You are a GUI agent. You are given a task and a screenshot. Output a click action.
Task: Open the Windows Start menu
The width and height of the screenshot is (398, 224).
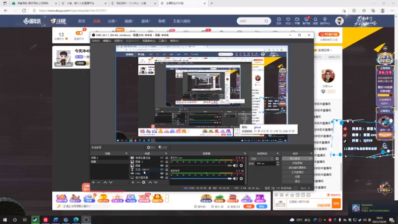click(x=4, y=220)
